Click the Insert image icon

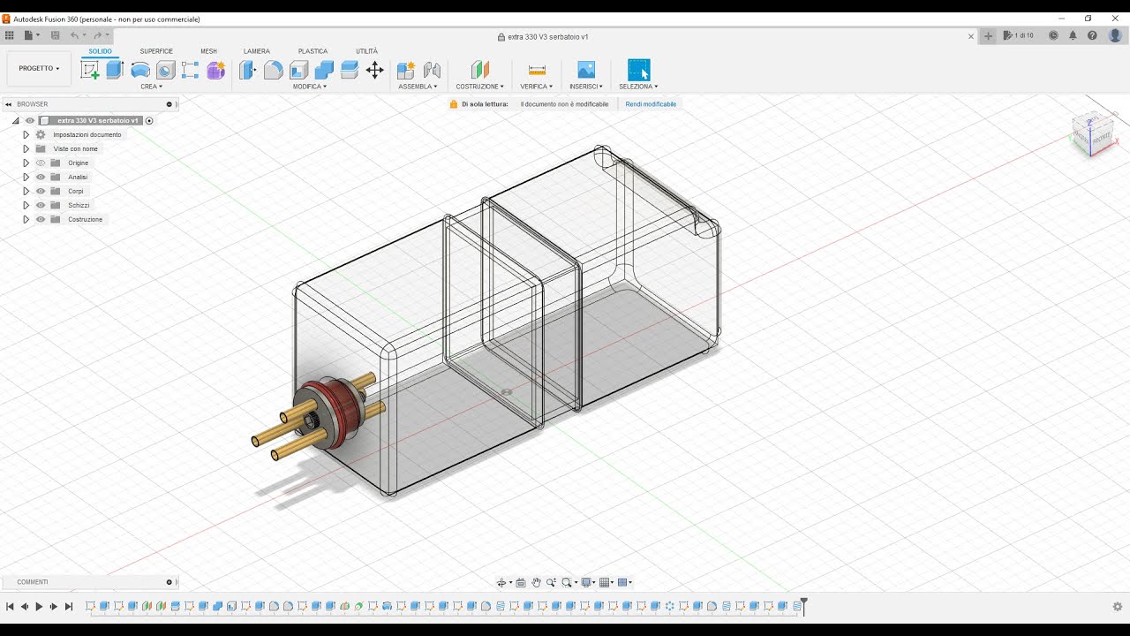[x=586, y=70]
